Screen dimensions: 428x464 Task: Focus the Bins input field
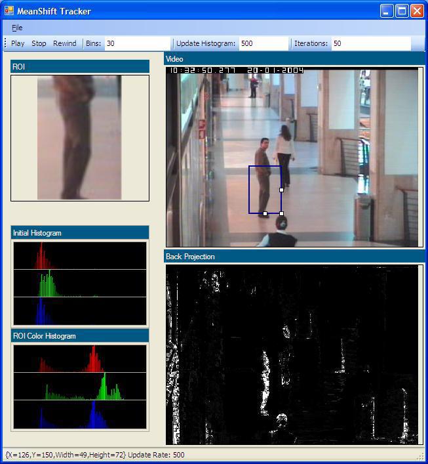[x=138, y=43]
